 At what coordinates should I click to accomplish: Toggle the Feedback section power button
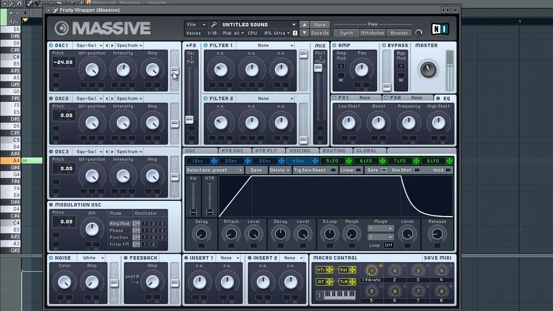[126, 258]
